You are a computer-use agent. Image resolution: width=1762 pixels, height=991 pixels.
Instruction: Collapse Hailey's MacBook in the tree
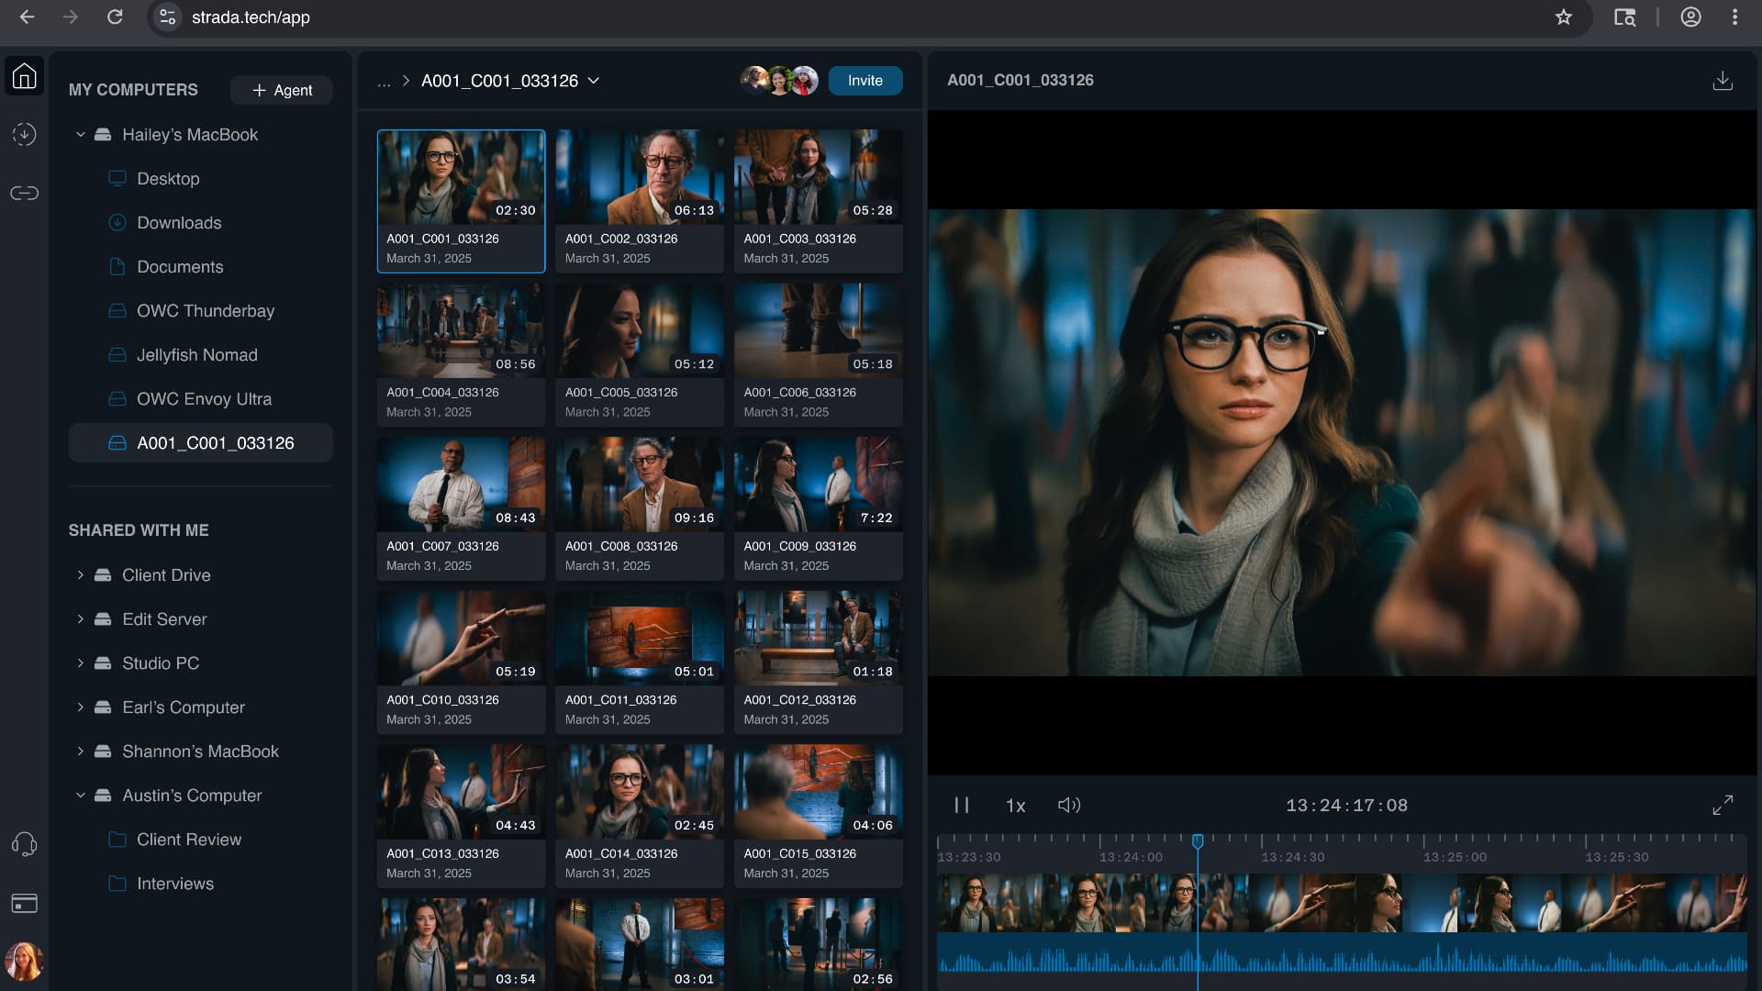tap(79, 134)
